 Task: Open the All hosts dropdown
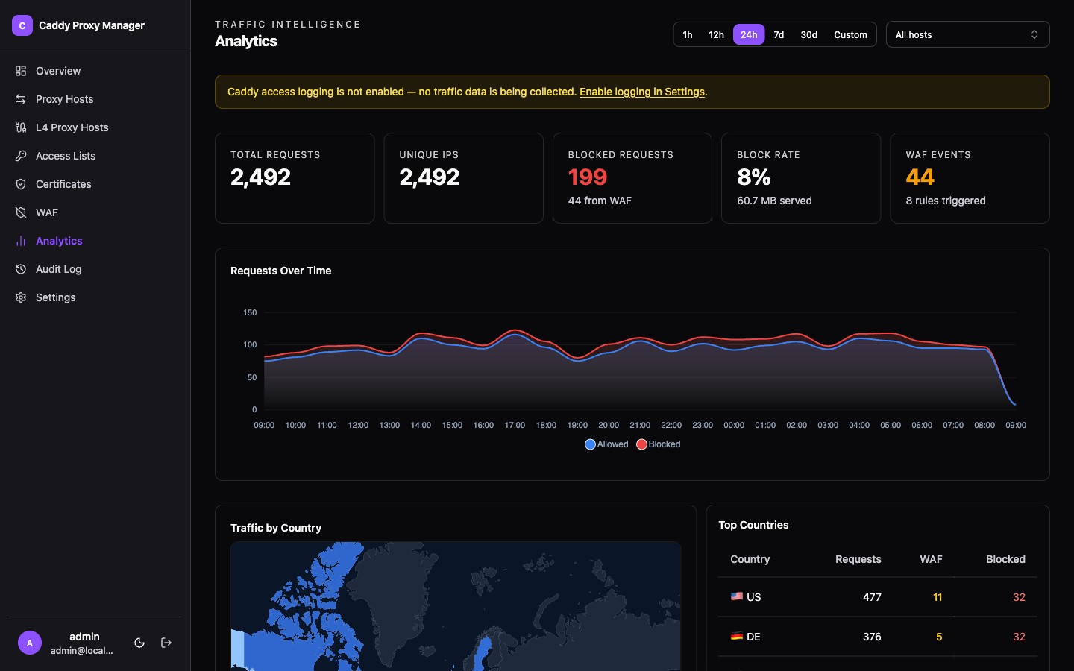tap(967, 34)
